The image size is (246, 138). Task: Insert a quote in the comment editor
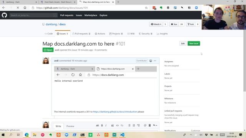pyautogui.click(x=113, y=125)
